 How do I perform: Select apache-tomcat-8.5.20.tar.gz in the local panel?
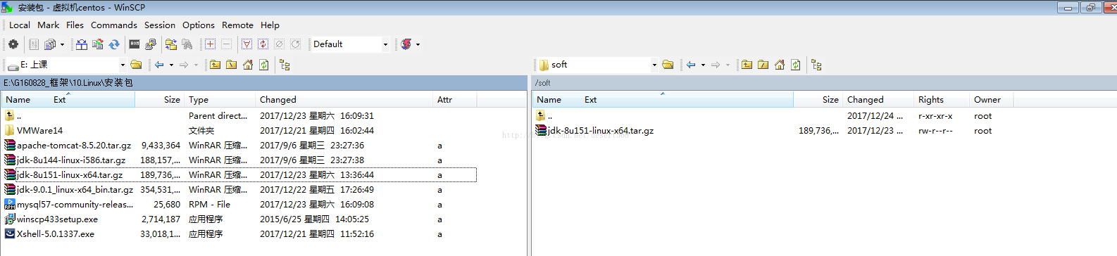click(x=74, y=146)
